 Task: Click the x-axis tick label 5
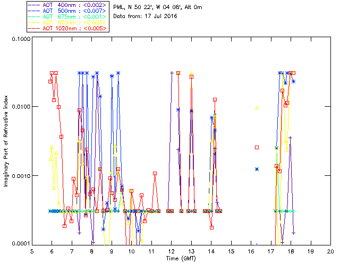pyautogui.click(x=32, y=251)
